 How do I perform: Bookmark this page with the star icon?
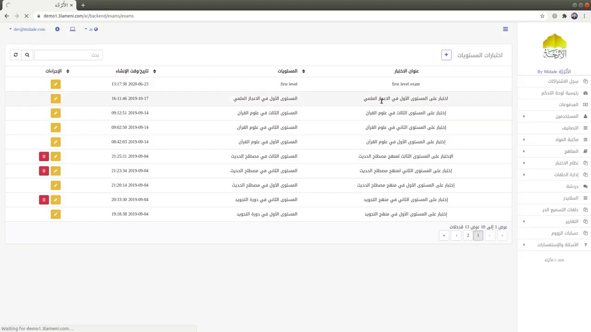542,16
